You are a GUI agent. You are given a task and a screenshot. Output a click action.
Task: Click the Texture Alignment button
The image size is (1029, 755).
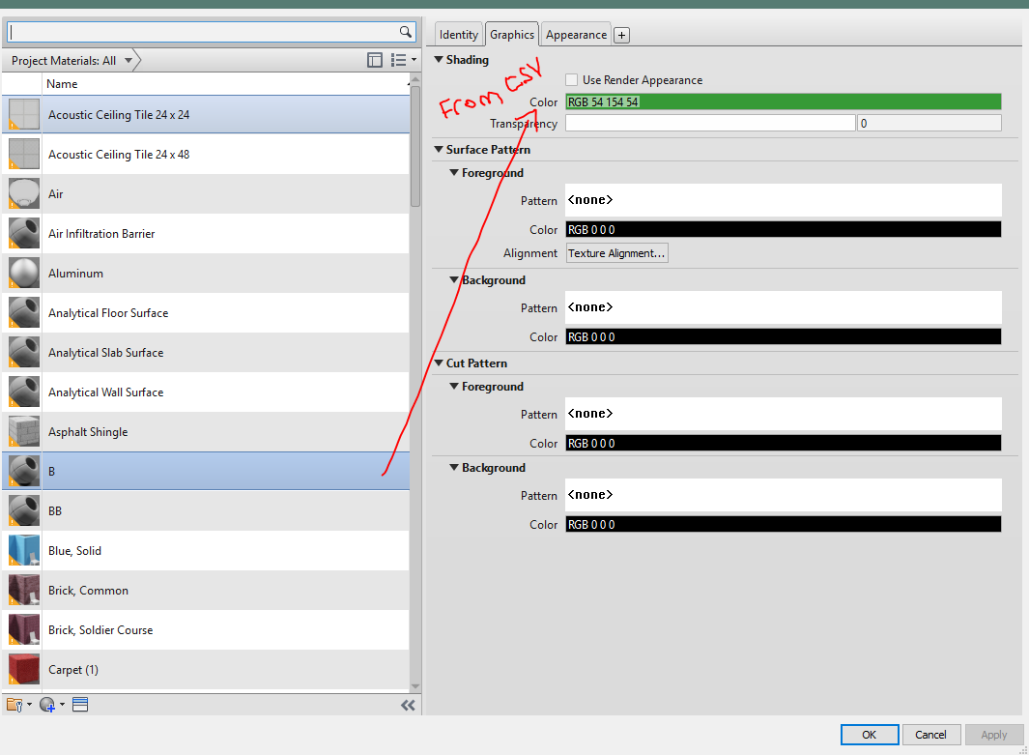[615, 252]
